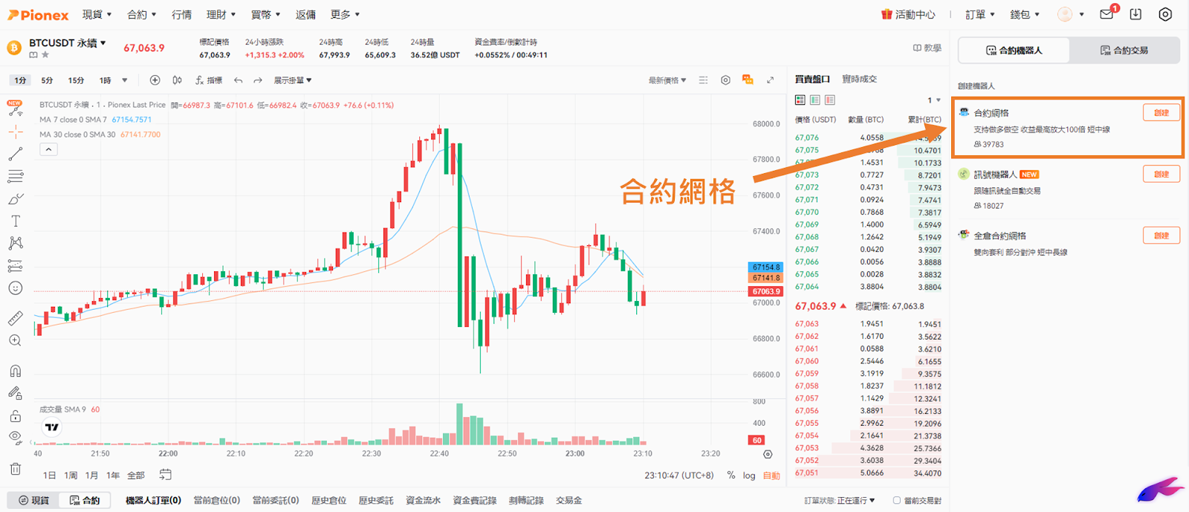Image resolution: width=1189 pixels, height=512 pixels.
Task: Click the Pionex logo
Action: [x=38, y=15]
